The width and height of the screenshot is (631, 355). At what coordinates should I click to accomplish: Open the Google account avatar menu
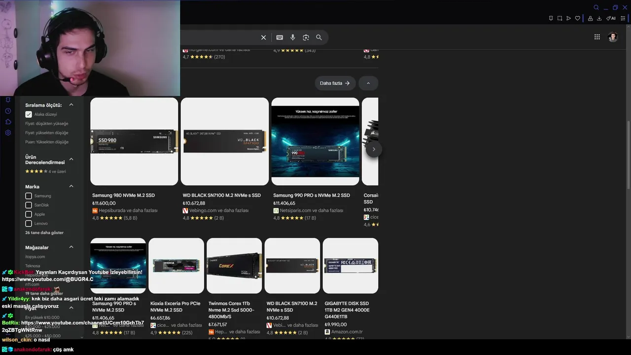pos(613,37)
